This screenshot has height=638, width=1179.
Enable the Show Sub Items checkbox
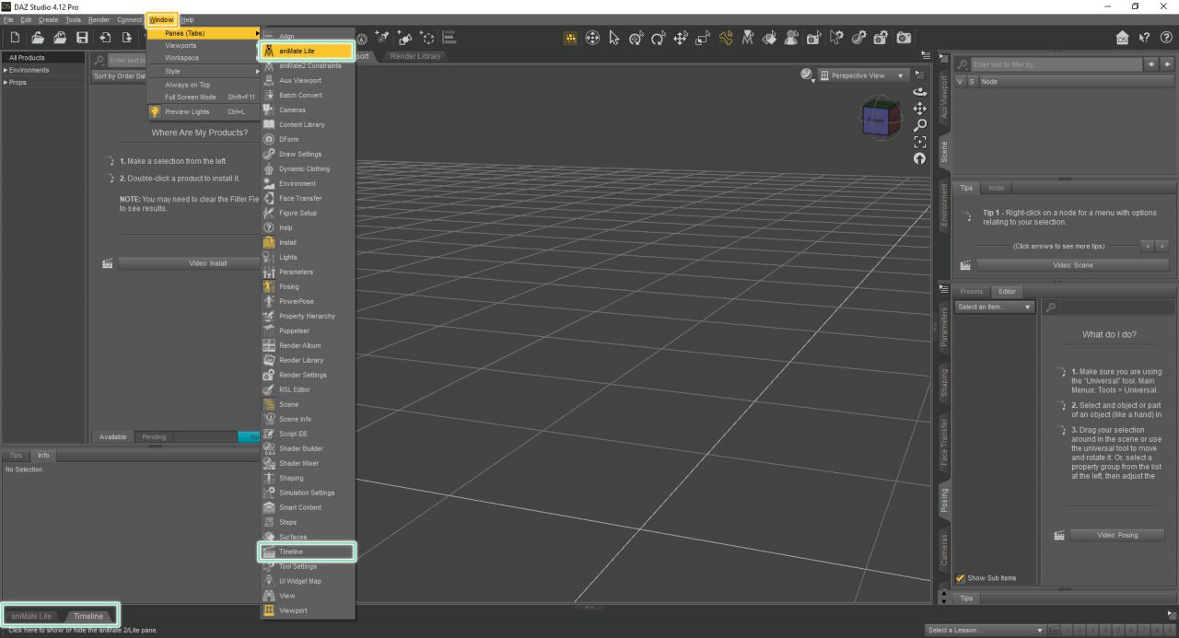962,577
